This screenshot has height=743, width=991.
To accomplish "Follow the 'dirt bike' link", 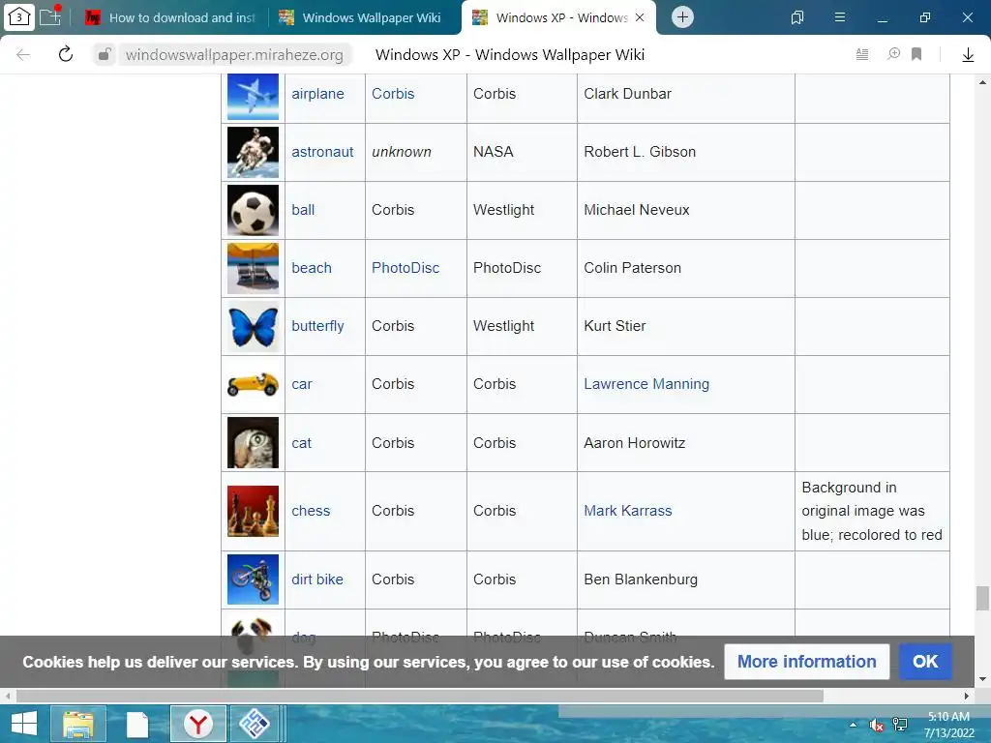I will coord(317,580).
